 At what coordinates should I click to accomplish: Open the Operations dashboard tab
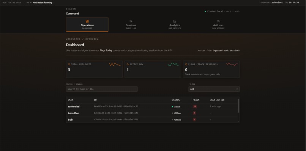tap(87, 24)
